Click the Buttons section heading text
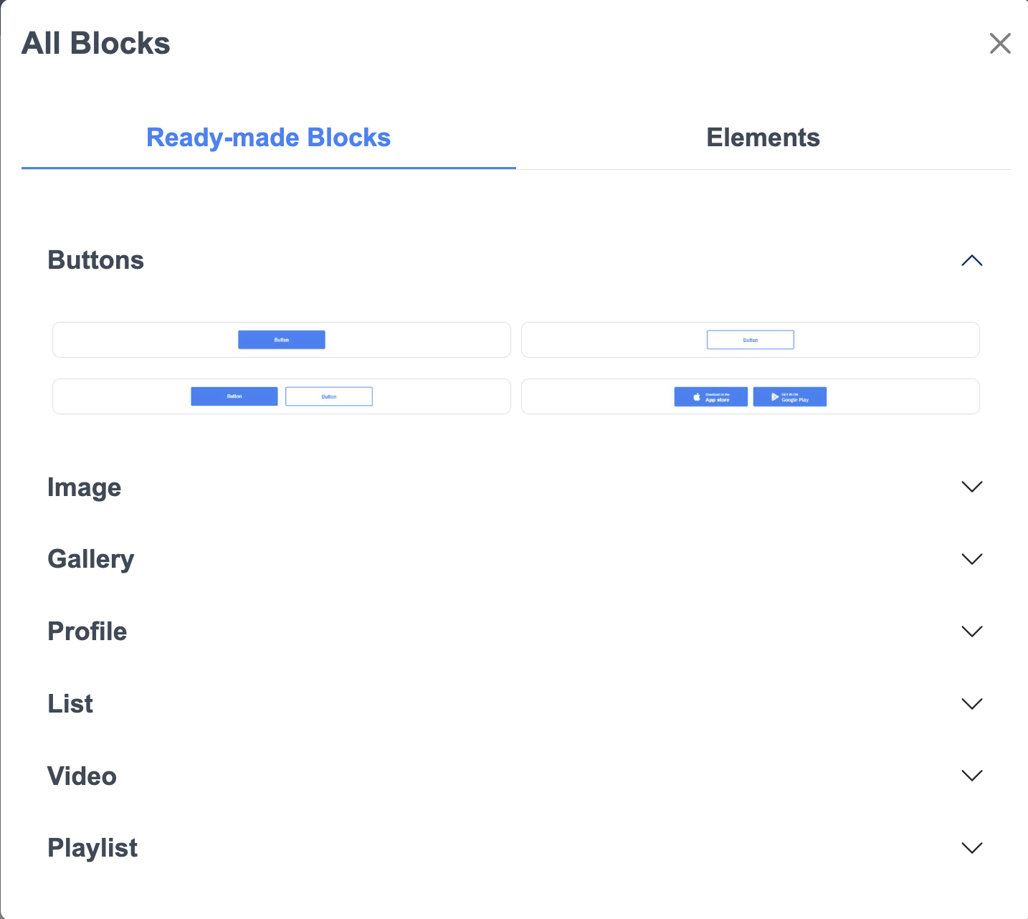This screenshot has width=1028, height=919. point(95,260)
